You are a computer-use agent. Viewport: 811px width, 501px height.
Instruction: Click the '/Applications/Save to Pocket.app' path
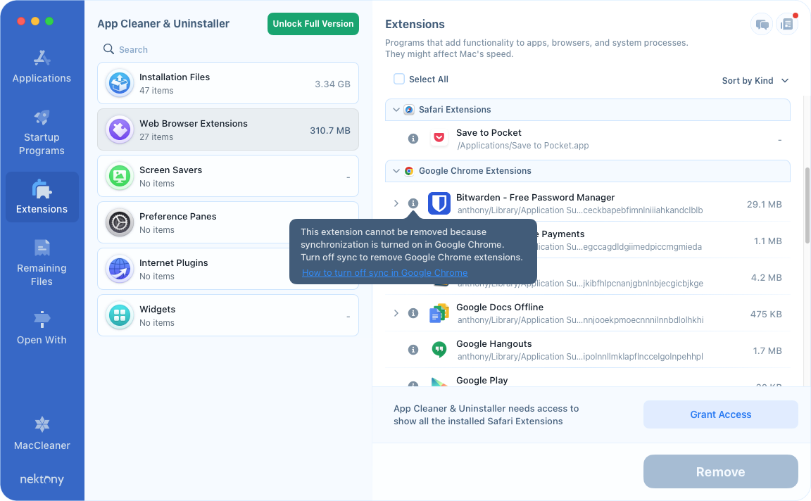523,146
